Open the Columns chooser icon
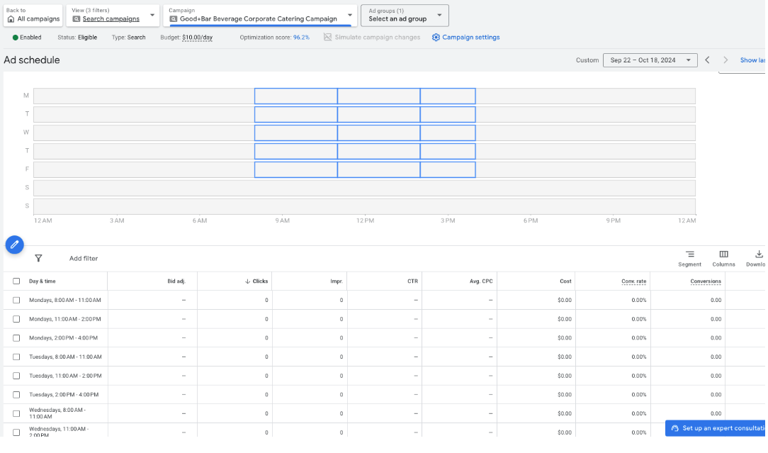This screenshot has width=768, height=453. tap(723, 255)
